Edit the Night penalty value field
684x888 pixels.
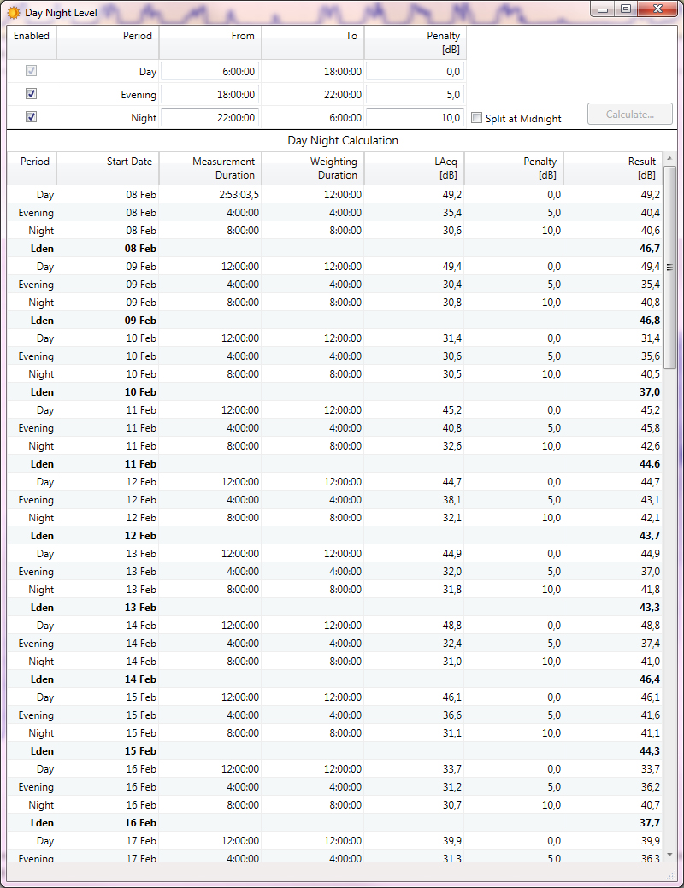(x=415, y=118)
